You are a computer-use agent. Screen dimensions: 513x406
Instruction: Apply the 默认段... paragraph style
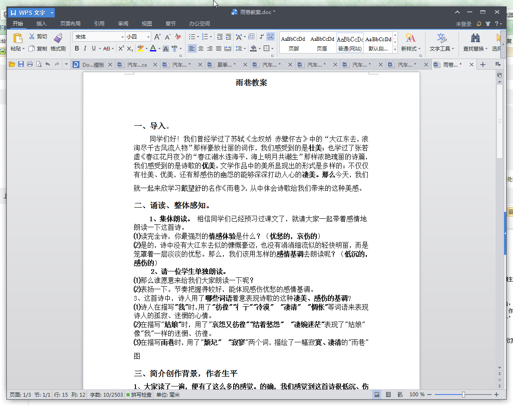pos(378,43)
